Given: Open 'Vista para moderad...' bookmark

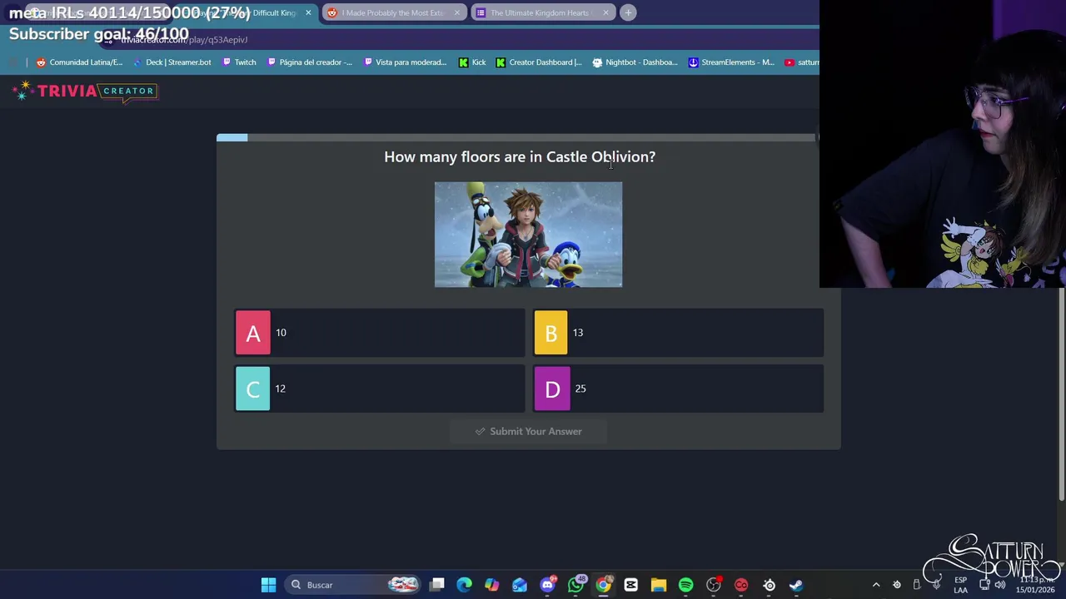Looking at the screenshot, I should (405, 62).
